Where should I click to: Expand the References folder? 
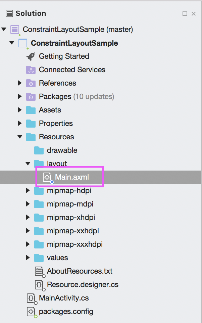(20, 83)
